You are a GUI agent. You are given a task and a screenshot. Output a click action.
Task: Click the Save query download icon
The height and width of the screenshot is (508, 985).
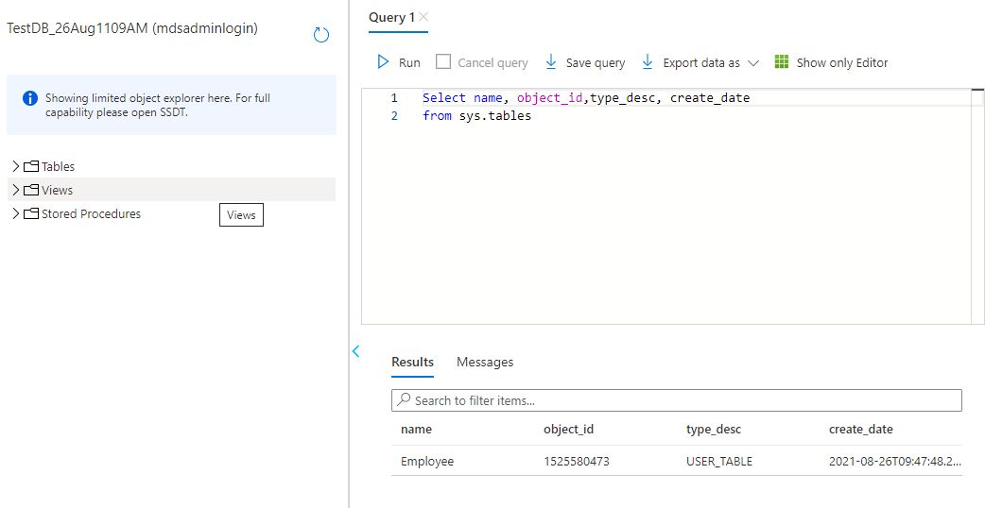point(551,62)
